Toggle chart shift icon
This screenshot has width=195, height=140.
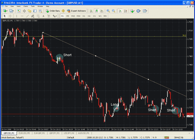pyautogui.click(x=126, y=11)
